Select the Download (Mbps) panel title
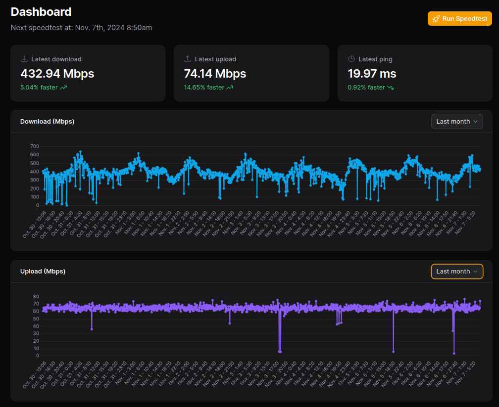 47,121
